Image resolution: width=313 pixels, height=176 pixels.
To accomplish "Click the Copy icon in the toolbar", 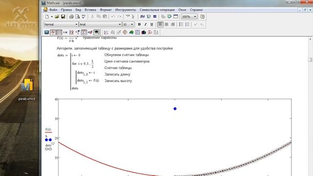I will pyautogui.click(x=98, y=17).
